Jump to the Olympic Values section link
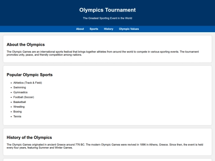Screen dimensions: 215x161 [x=129, y=29]
